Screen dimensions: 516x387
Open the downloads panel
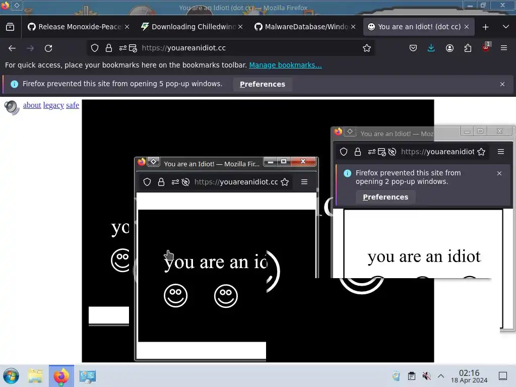coord(431,48)
